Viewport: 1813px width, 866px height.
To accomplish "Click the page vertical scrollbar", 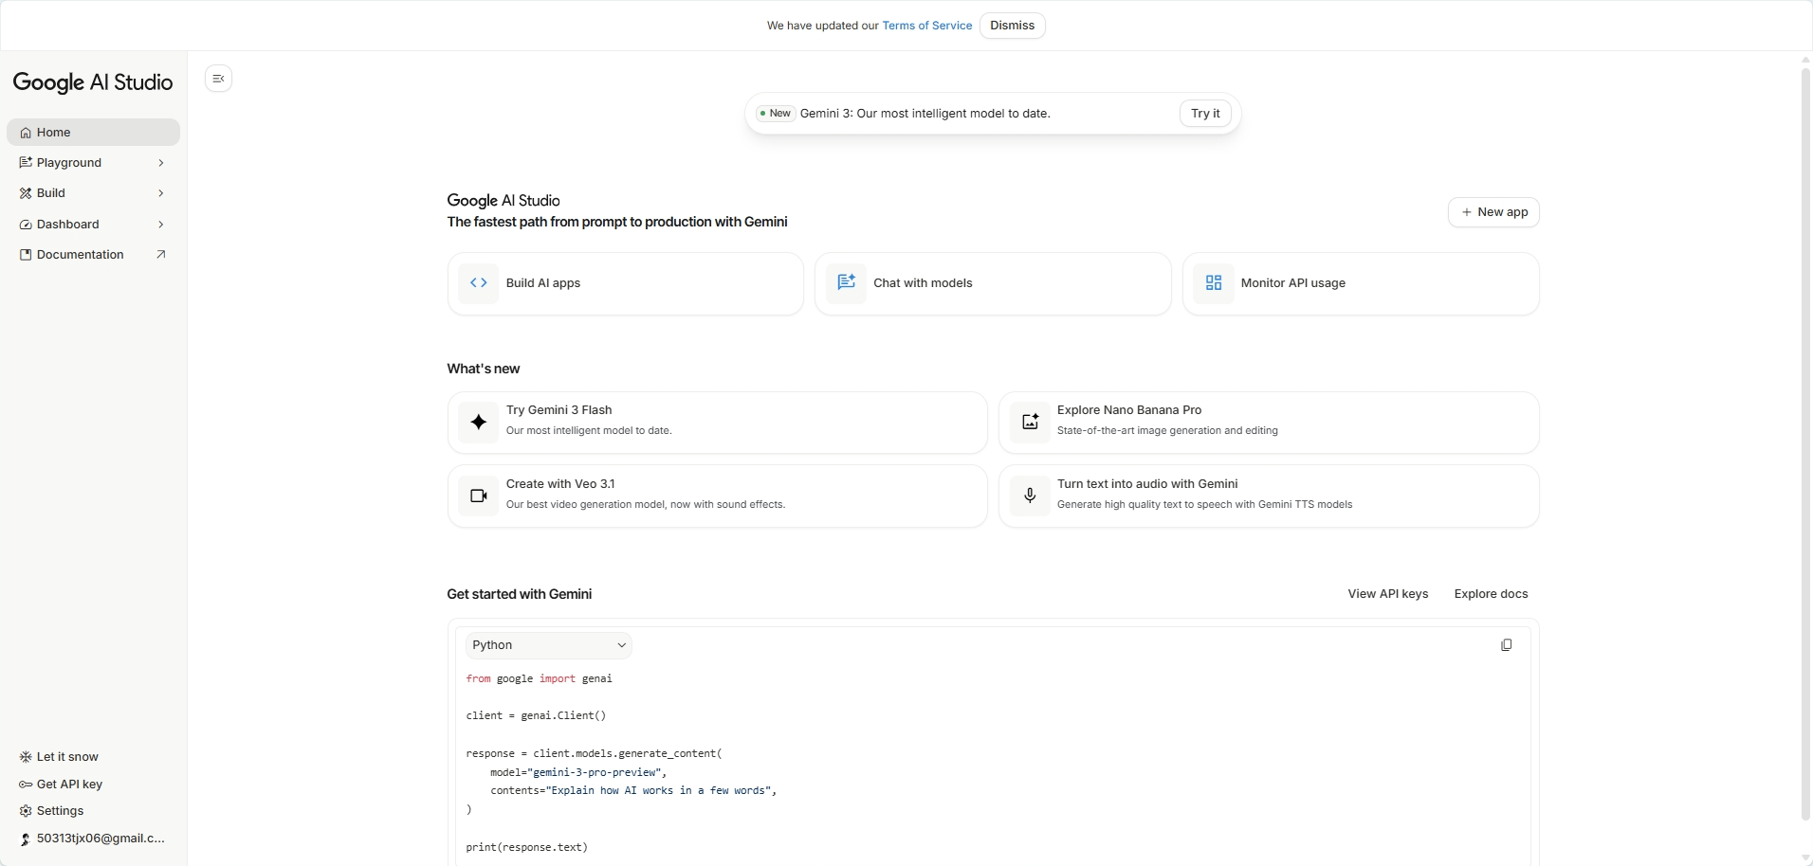I will point(1805,442).
